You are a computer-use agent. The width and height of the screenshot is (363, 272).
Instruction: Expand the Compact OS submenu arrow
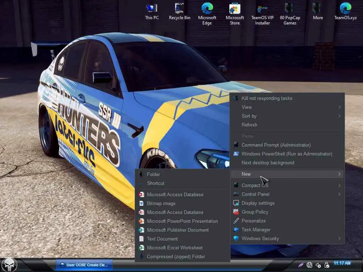click(x=339, y=185)
